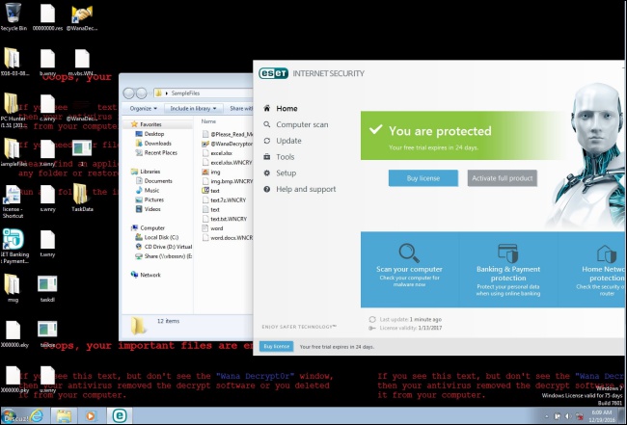The width and height of the screenshot is (627, 425).
Task: Select @WanaDecryptor handshake desktop icon
Action: pyautogui.click(x=82, y=16)
